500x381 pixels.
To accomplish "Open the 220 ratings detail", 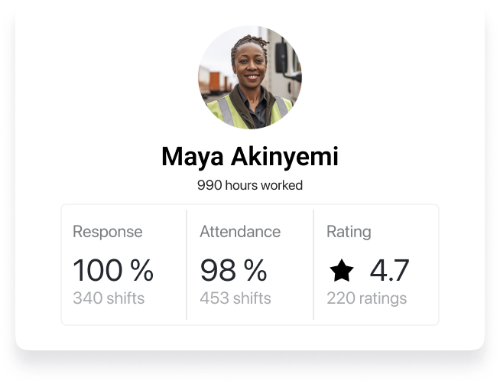I will (367, 298).
